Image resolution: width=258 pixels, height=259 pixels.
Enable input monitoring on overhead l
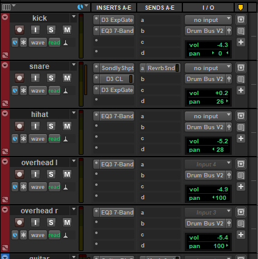[35, 174]
